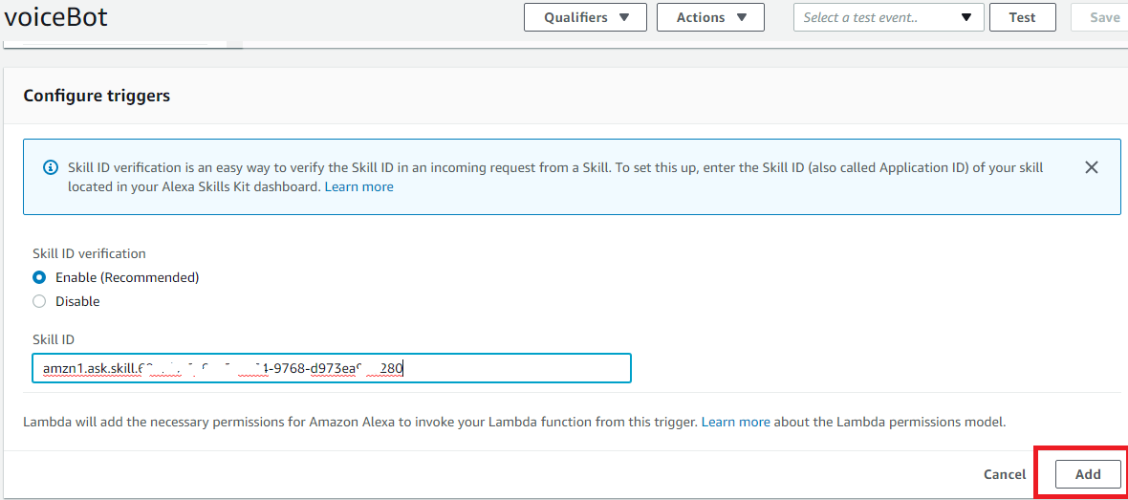Image resolution: width=1128 pixels, height=500 pixels.
Task: Open the Qualifiers dropdown
Action: point(586,17)
